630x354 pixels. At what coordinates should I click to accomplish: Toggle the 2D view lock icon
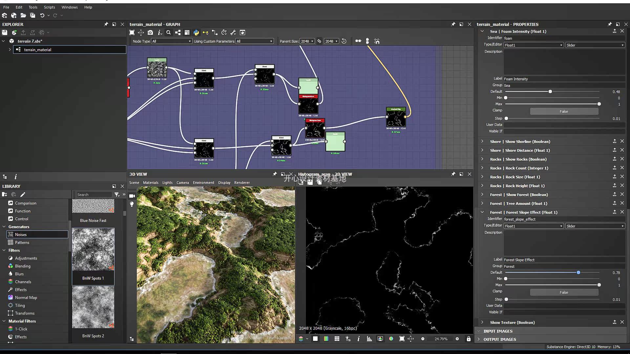(469, 339)
